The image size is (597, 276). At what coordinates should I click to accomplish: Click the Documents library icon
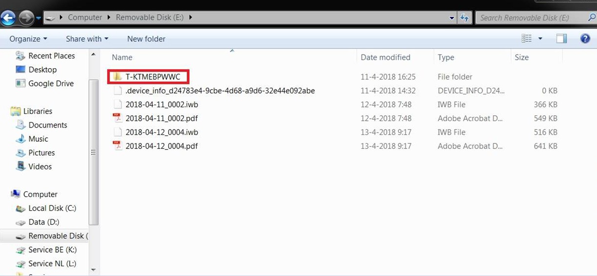tap(20, 125)
